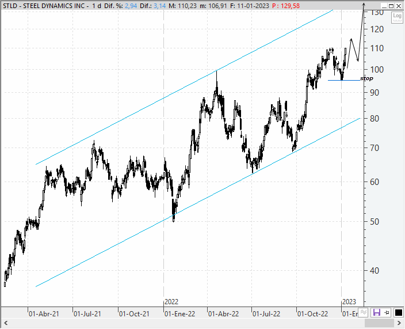Click the horizontal scrollbar right arrow

pos(399,323)
